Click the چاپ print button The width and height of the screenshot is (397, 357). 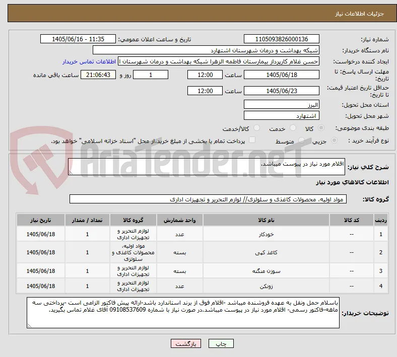tap(221, 343)
